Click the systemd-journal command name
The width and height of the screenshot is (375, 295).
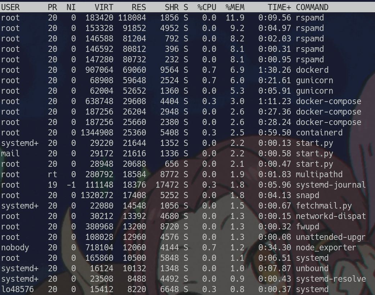(331, 185)
